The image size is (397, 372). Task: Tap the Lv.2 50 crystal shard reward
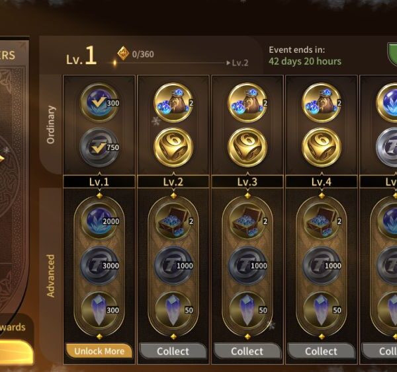pos(173,310)
